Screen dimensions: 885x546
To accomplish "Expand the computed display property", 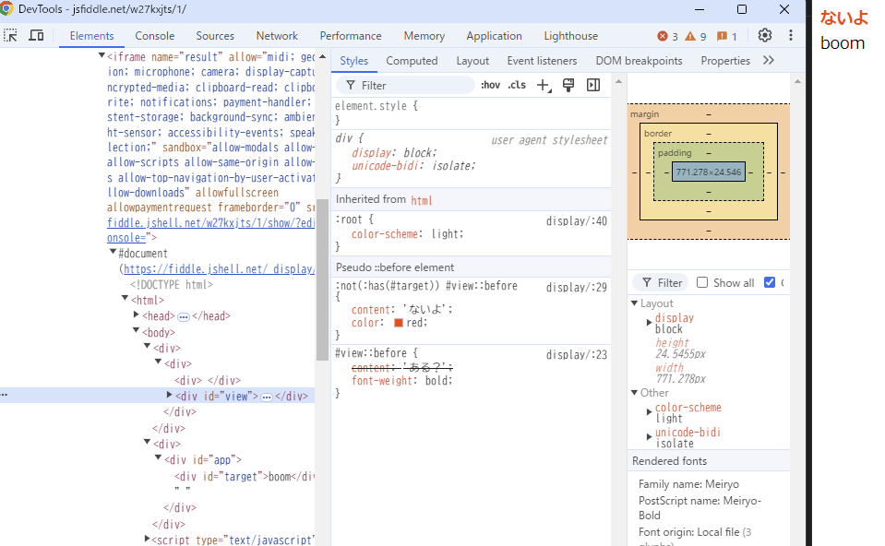I will [x=649, y=323].
